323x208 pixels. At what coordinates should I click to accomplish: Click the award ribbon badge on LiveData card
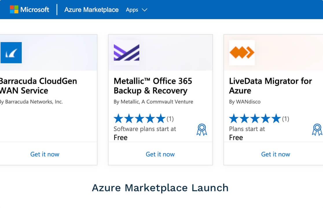[317, 130]
